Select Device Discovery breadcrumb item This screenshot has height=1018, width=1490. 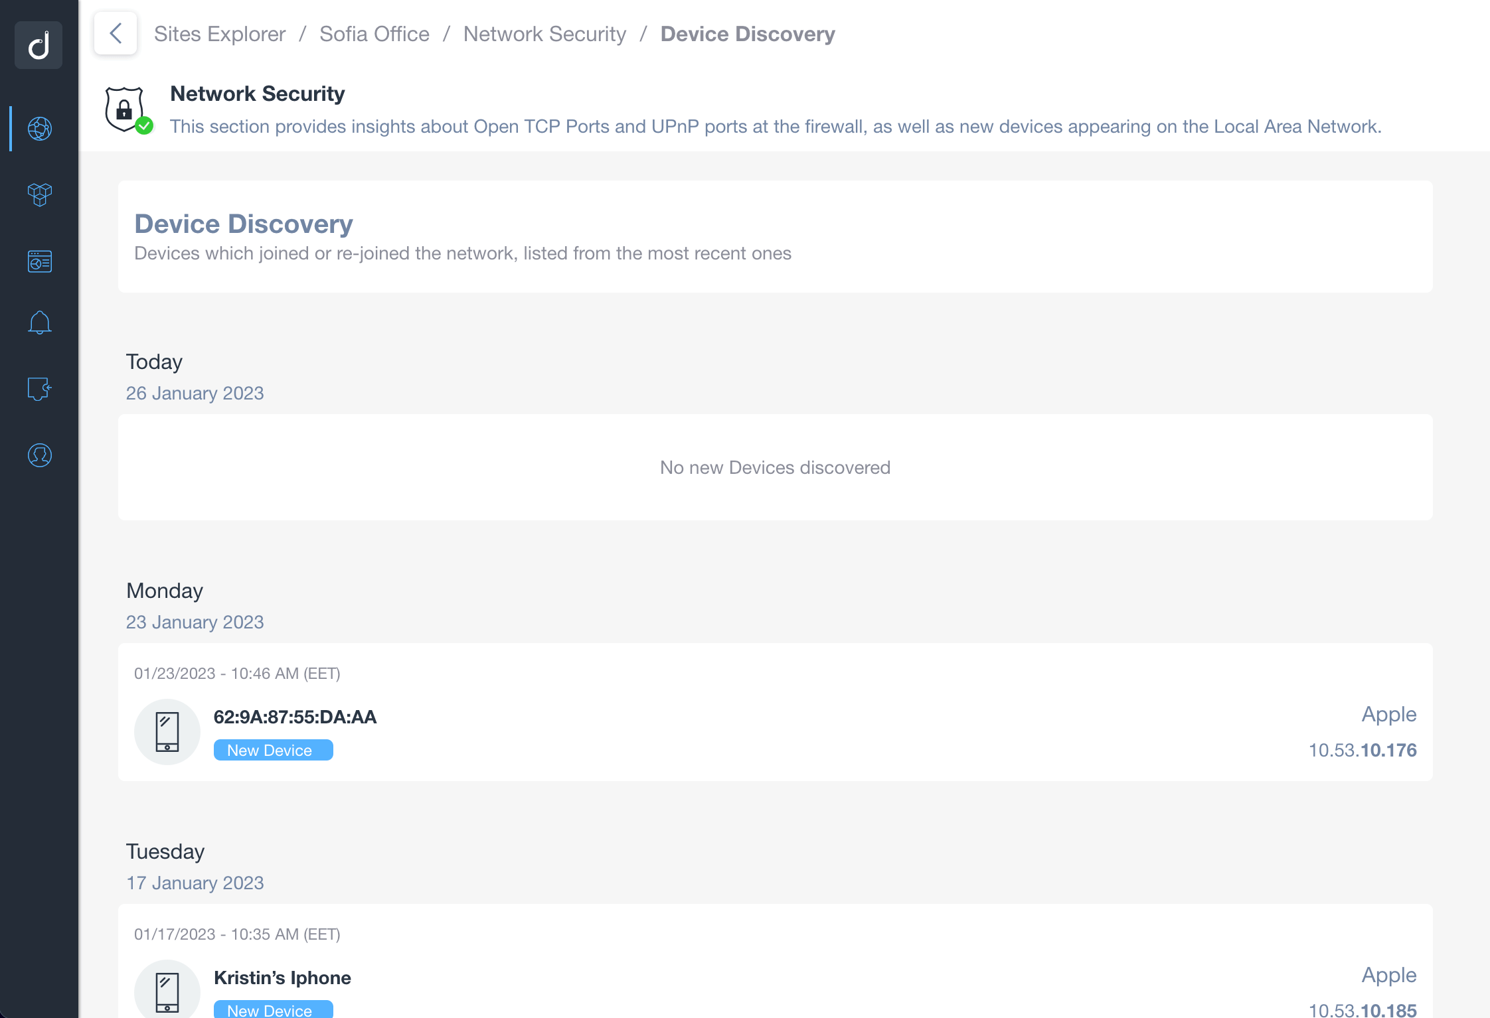pos(748,34)
